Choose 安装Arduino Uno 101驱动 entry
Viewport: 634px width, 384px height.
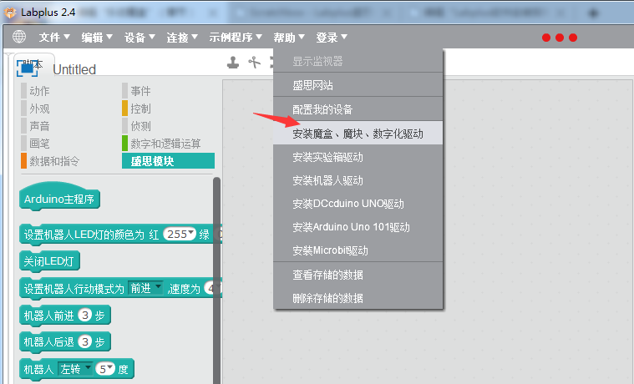point(358,227)
